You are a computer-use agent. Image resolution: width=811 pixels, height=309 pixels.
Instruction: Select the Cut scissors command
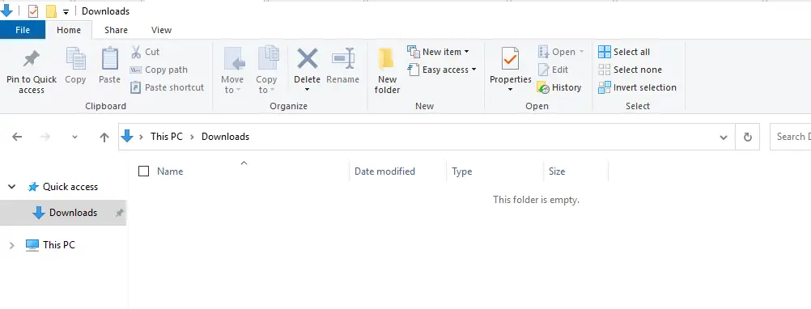tap(145, 52)
